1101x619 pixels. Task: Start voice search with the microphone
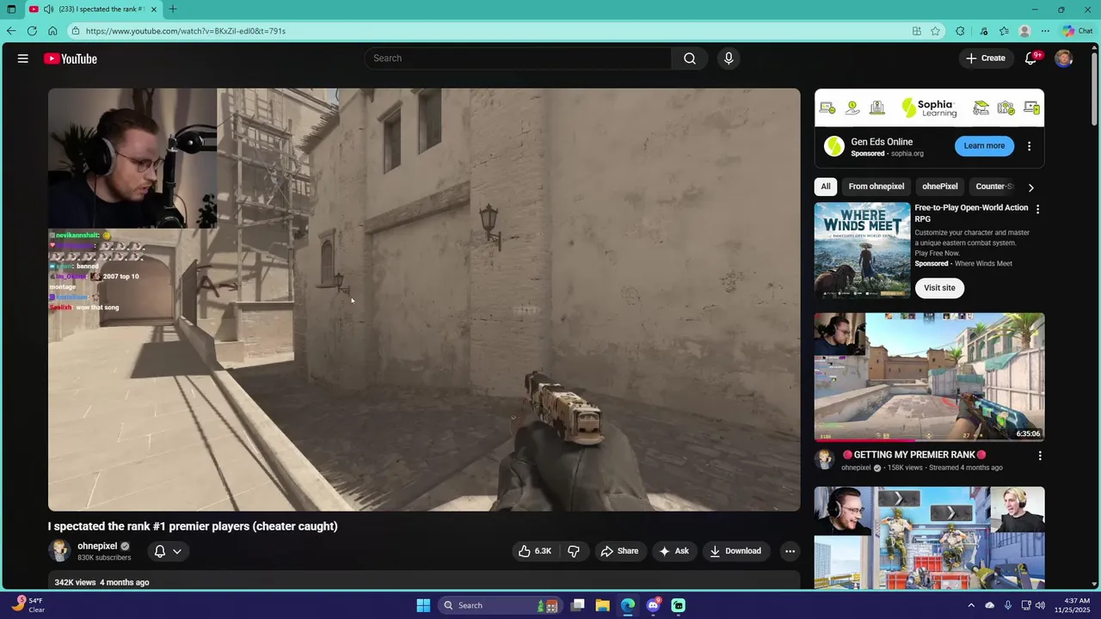[x=729, y=58]
